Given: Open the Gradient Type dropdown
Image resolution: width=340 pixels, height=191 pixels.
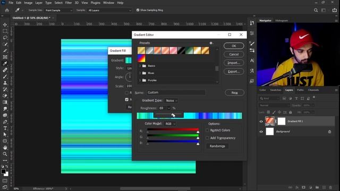Looking at the screenshot, I should 171,101.
